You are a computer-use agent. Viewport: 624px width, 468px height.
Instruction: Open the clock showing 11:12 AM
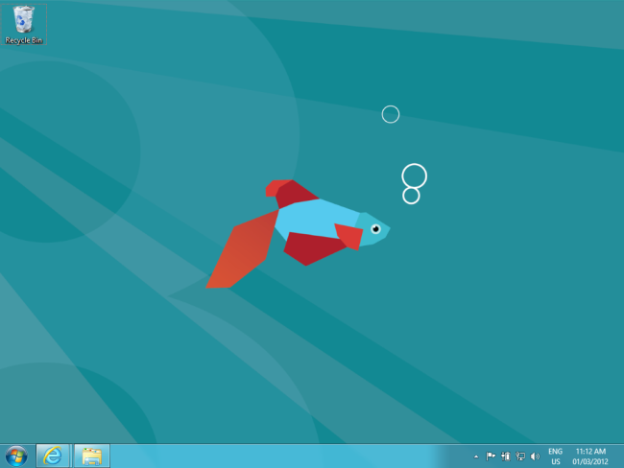click(590, 456)
